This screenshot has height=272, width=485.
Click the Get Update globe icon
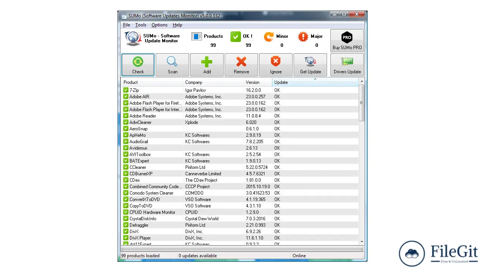coord(310,65)
